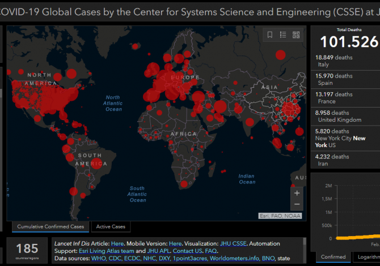Viewport: 380px width, 266px height.
Task: Select the 8.958 deaths United Kingdom entry
Action: point(345,117)
